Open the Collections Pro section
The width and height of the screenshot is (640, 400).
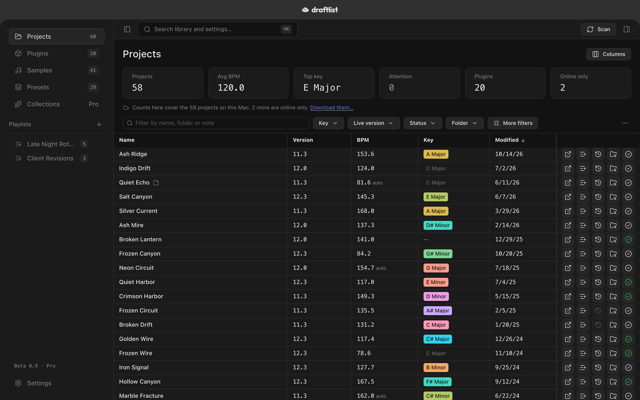pyautogui.click(x=56, y=104)
